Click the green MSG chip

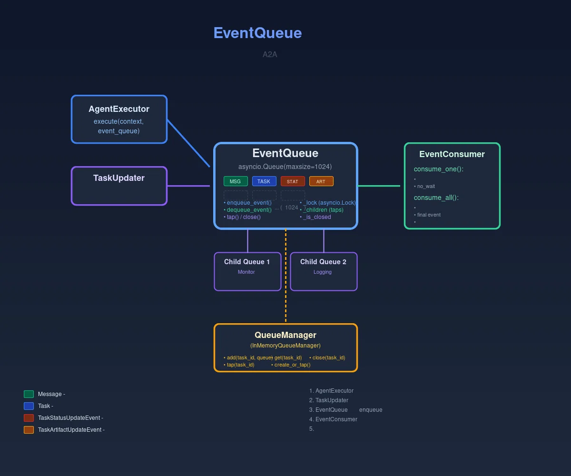(236, 181)
